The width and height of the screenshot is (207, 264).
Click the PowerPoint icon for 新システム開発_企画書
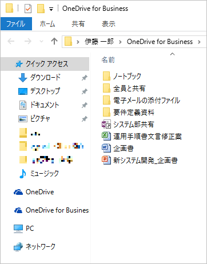106,160
